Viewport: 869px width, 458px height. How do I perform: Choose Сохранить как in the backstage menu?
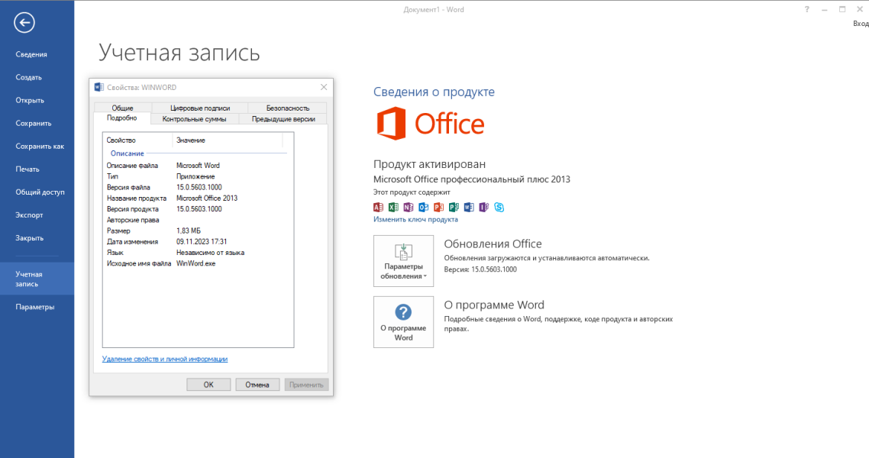point(37,147)
